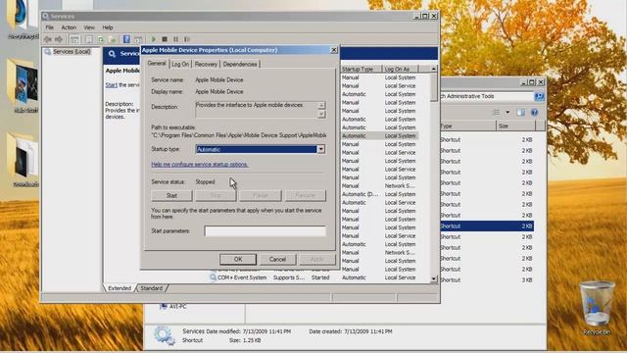Click the round blue help icon in Explorer
The height and width of the screenshot is (353, 627).
click(x=534, y=113)
